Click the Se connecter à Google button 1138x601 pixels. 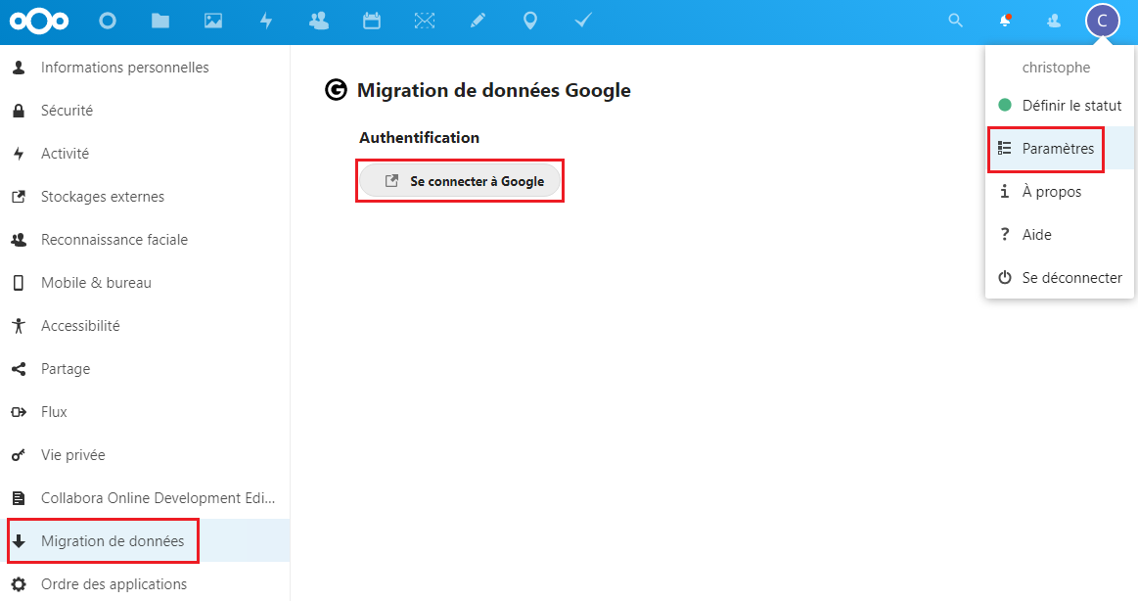[460, 180]
